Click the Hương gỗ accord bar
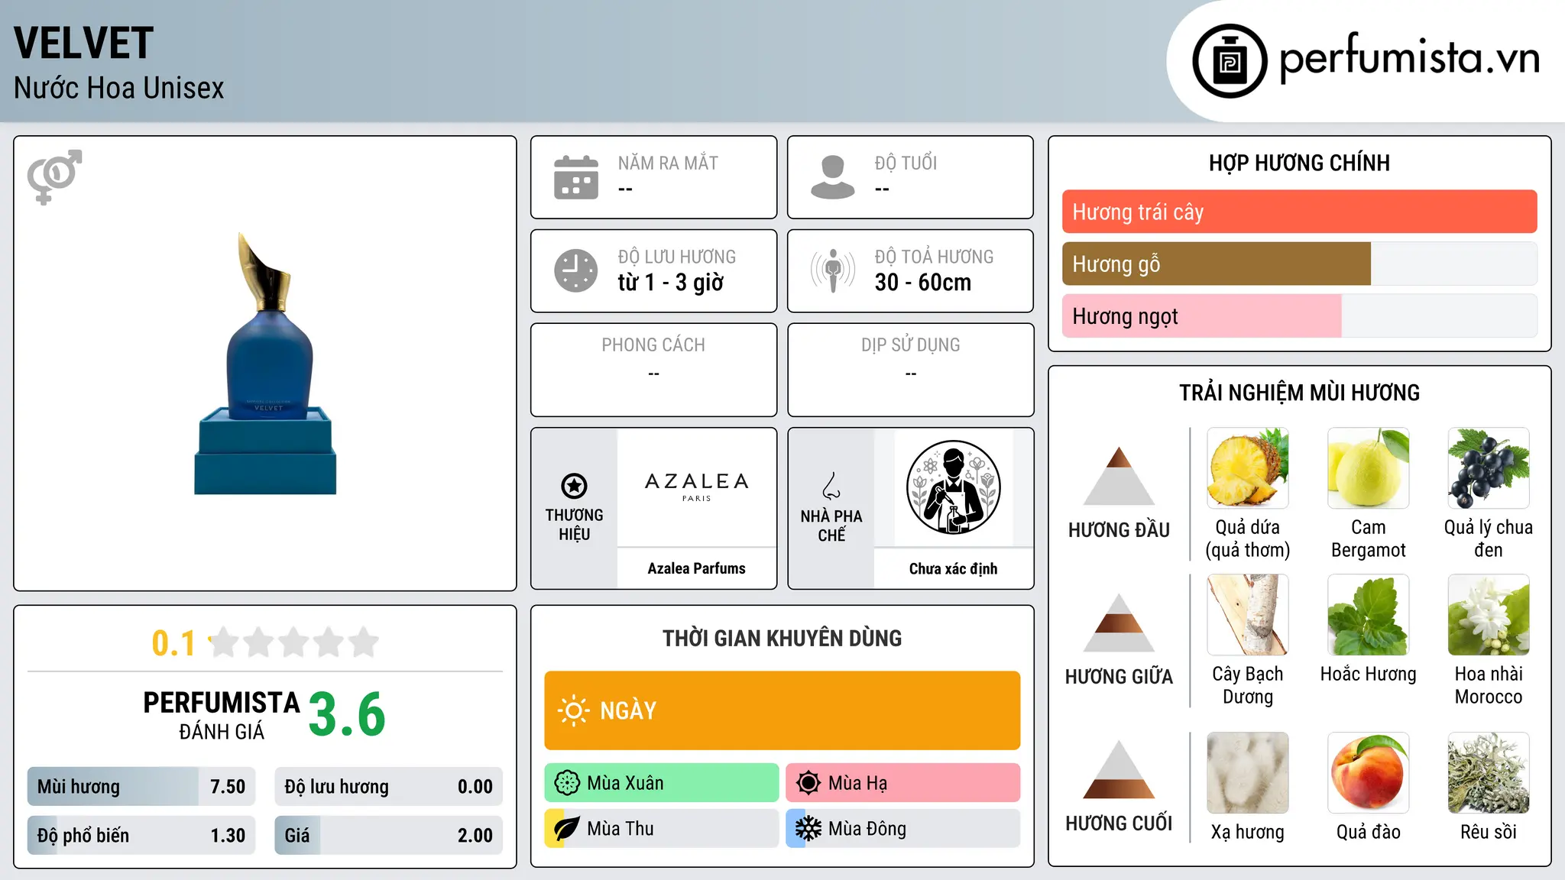Viewport: 1565px width, 880px height. (1299, 264)
